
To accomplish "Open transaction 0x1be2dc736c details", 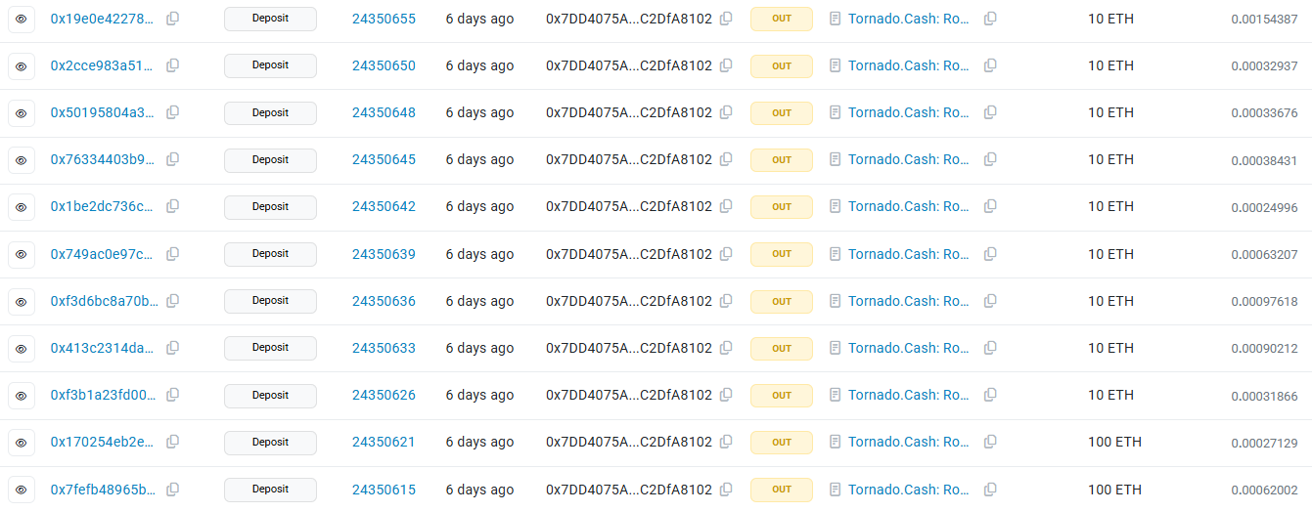I will 102,206.
